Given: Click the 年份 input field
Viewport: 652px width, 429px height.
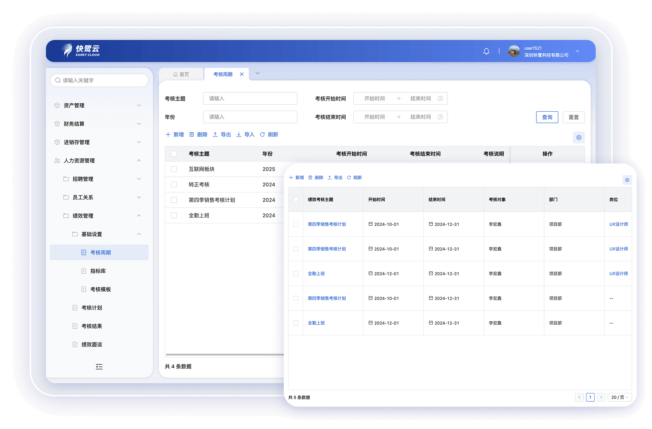Looking at the screenshot, I should (x=250, y=117).
